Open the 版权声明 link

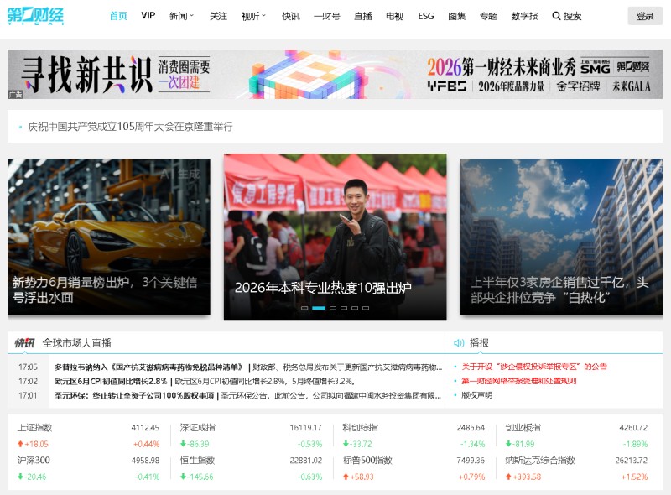coord(476,395)
